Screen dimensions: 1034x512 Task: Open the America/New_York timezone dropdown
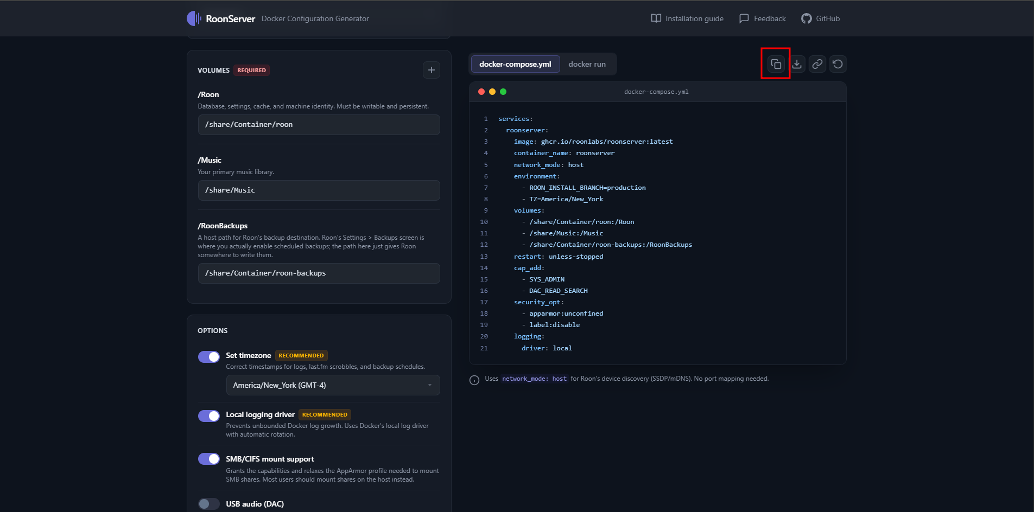tap(332, 385)
